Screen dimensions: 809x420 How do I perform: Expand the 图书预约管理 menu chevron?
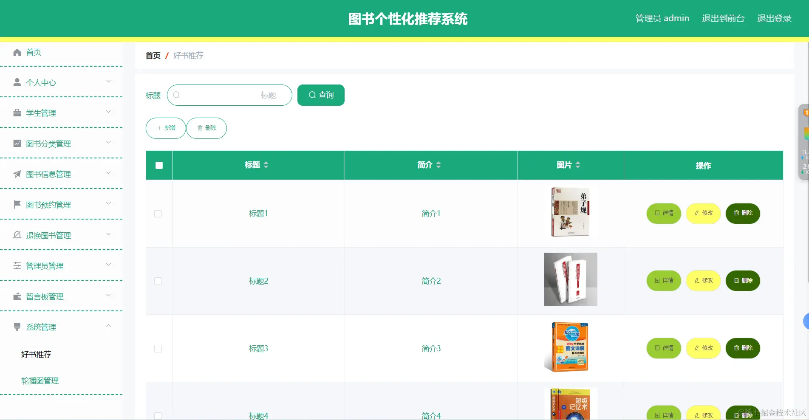(x=109, y=203)
